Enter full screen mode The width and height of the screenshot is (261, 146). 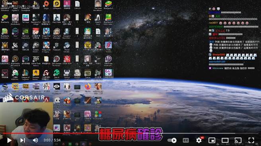[x=251, y=140]
